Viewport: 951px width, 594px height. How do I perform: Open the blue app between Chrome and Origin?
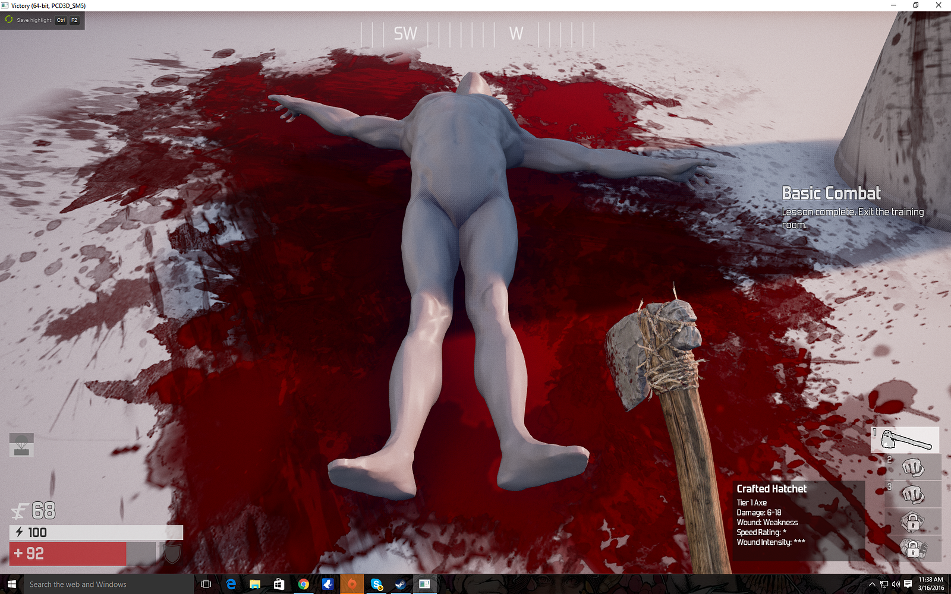(x=328, y=584)
